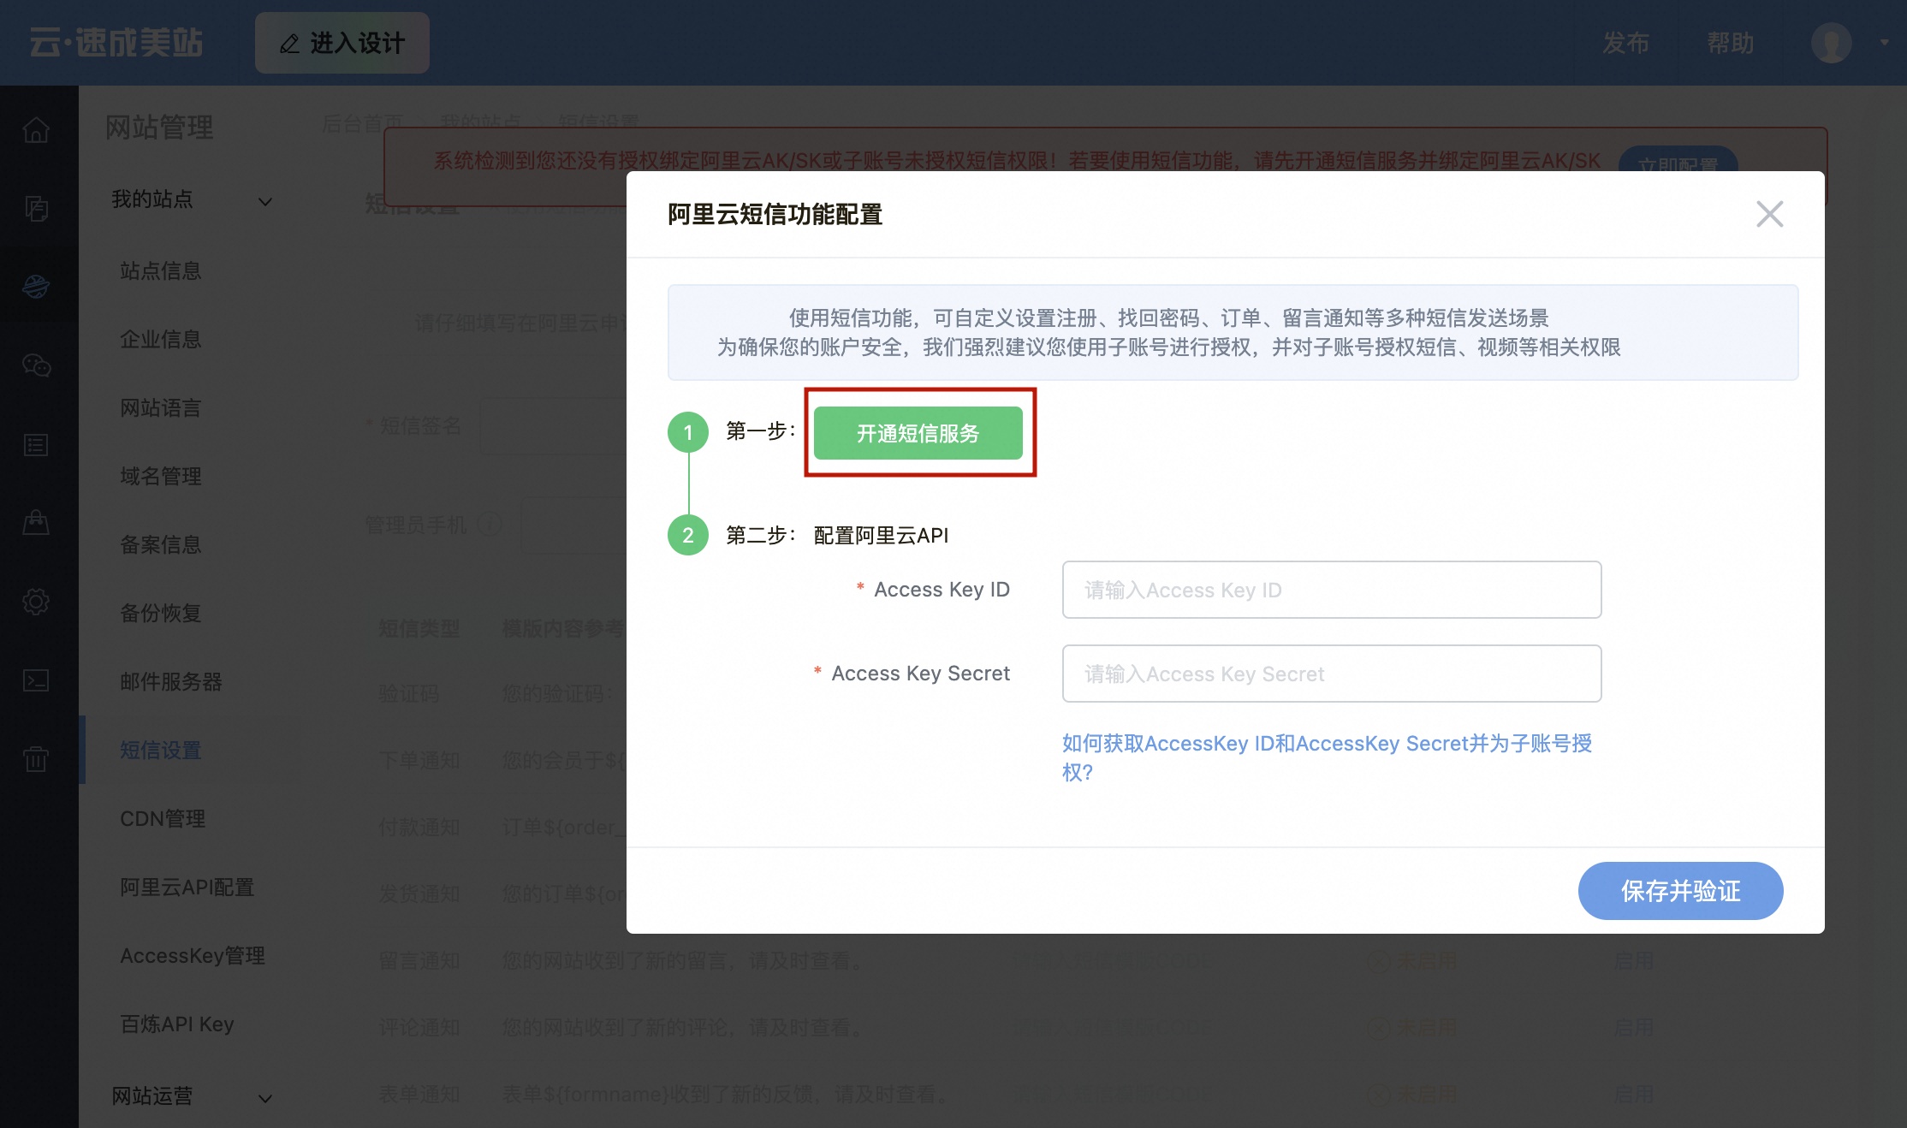Open AccessKey管理 in the side menu
The image size is (1907, 1128).
pyautogui.click(x=193, y=956)
